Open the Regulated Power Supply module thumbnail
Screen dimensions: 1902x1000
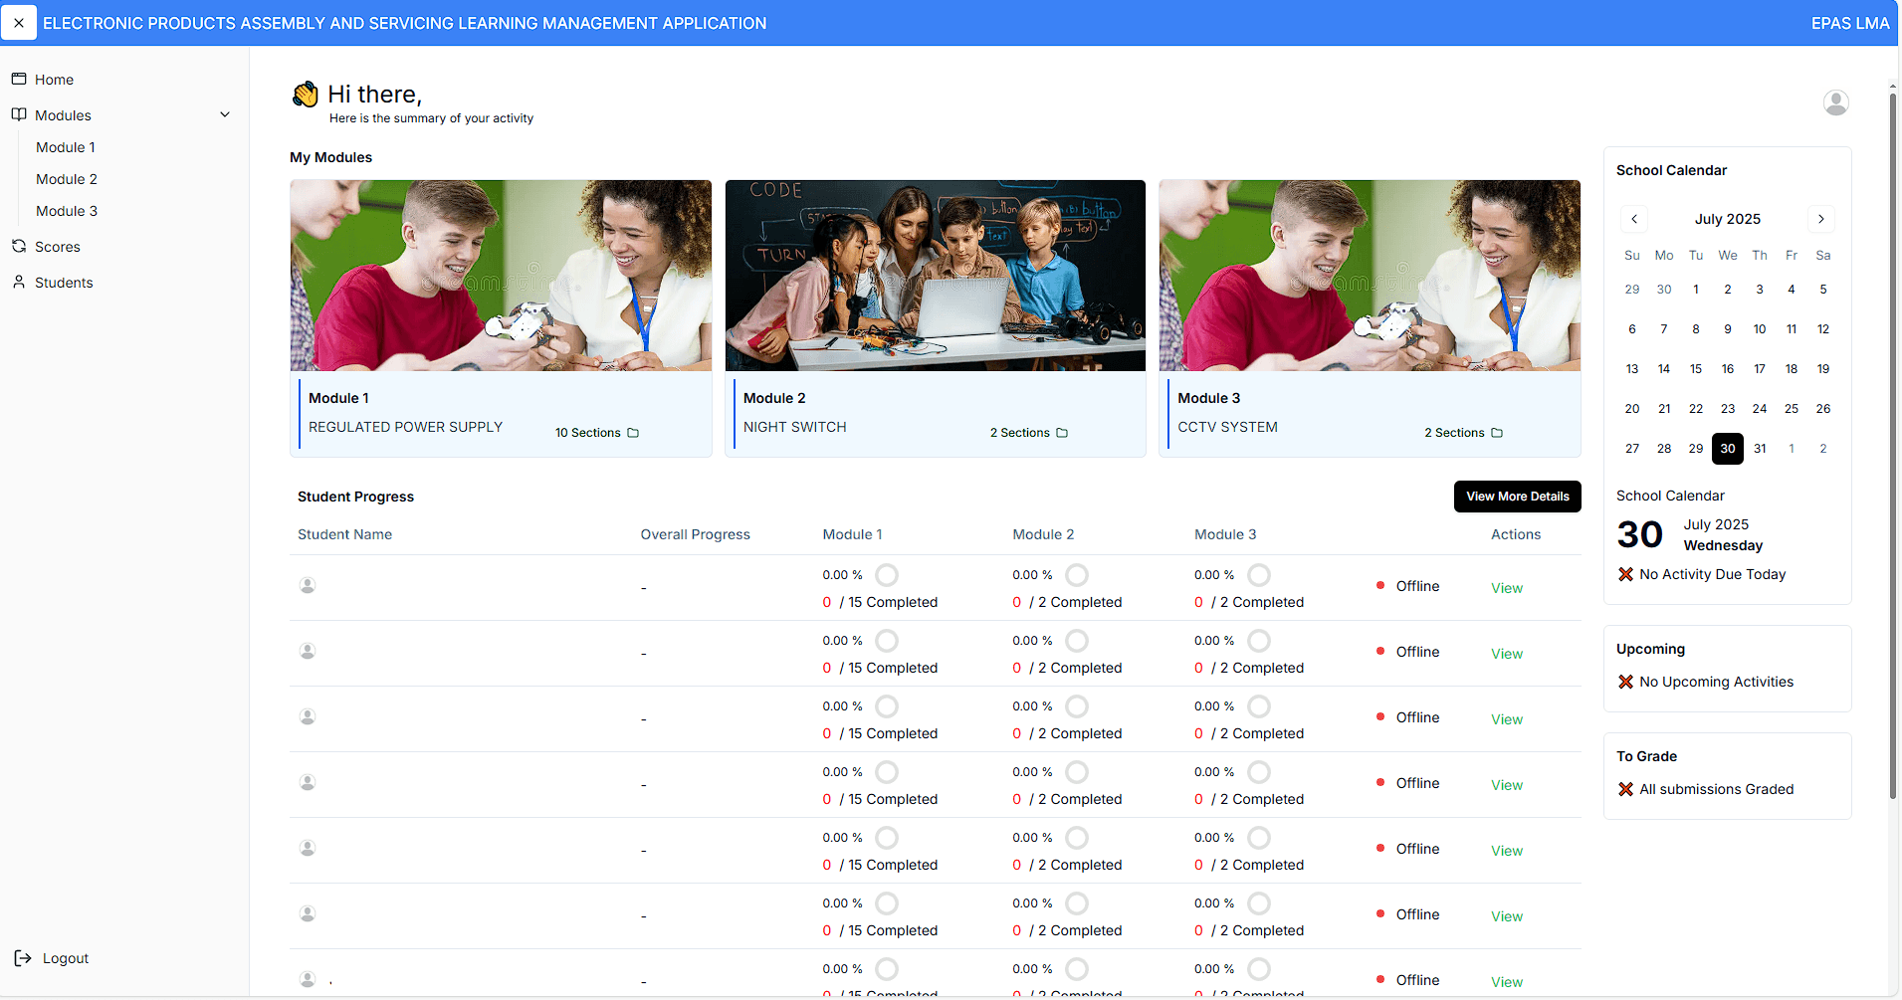point(501,276)
